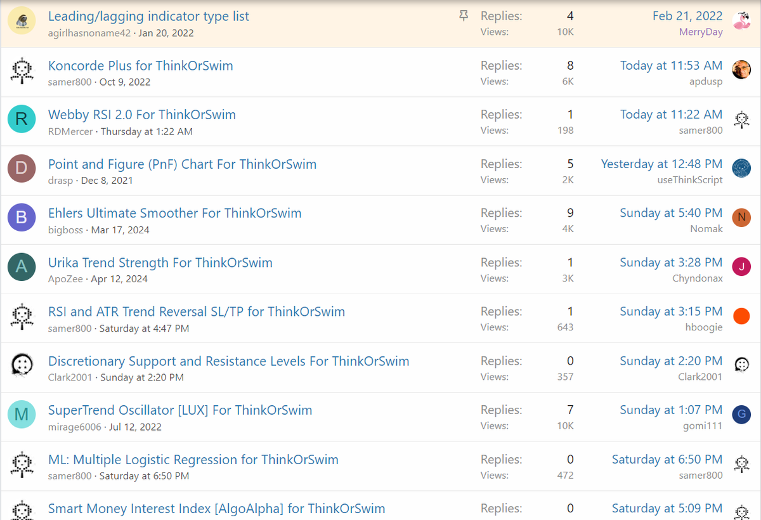Screen dimensions: 761x520
Task: Click username 'gomi111' last poster
Action: 703,426
